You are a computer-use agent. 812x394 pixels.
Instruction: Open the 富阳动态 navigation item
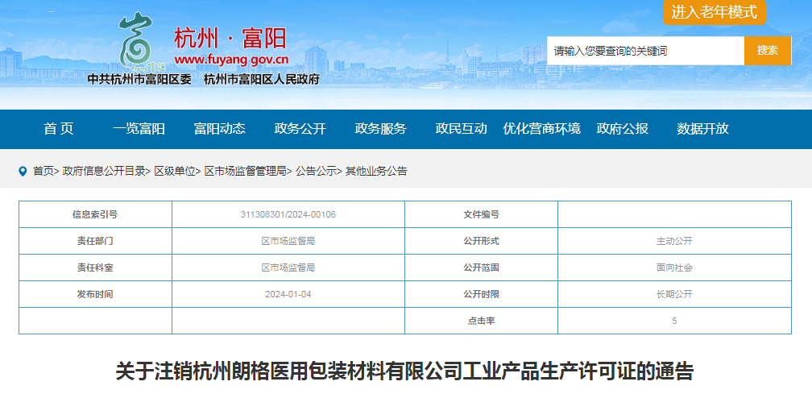pyautogui.click(x=220, y=129)
